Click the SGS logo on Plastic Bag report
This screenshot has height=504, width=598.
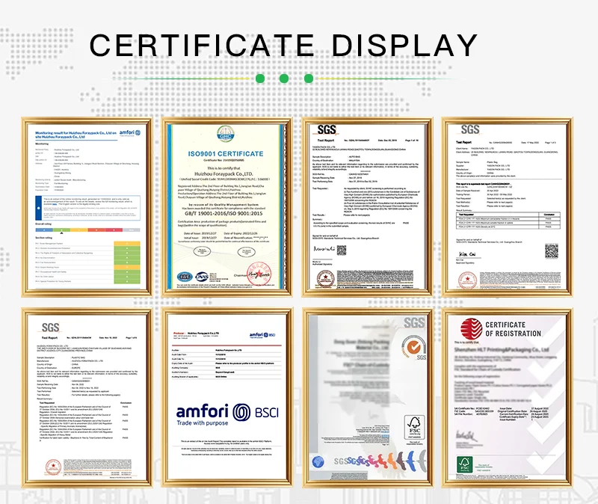point(470,129)
